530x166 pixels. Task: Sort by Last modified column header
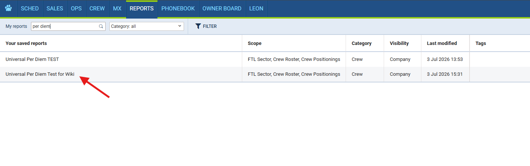click(x=442, y=43)
